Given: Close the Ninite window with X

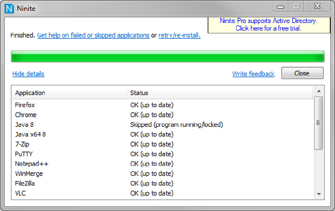Looking at the screenshot, I should tap(317, 6).
